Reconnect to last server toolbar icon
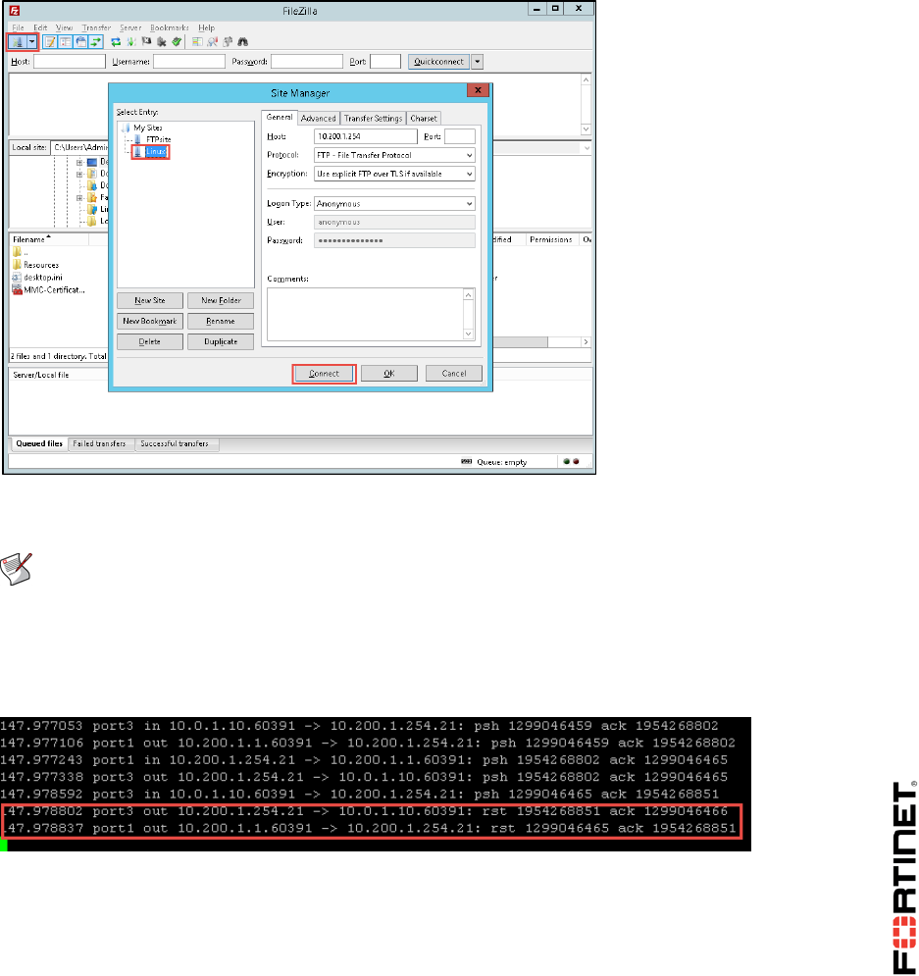The image size is (919, 976). tap(177, 42)
